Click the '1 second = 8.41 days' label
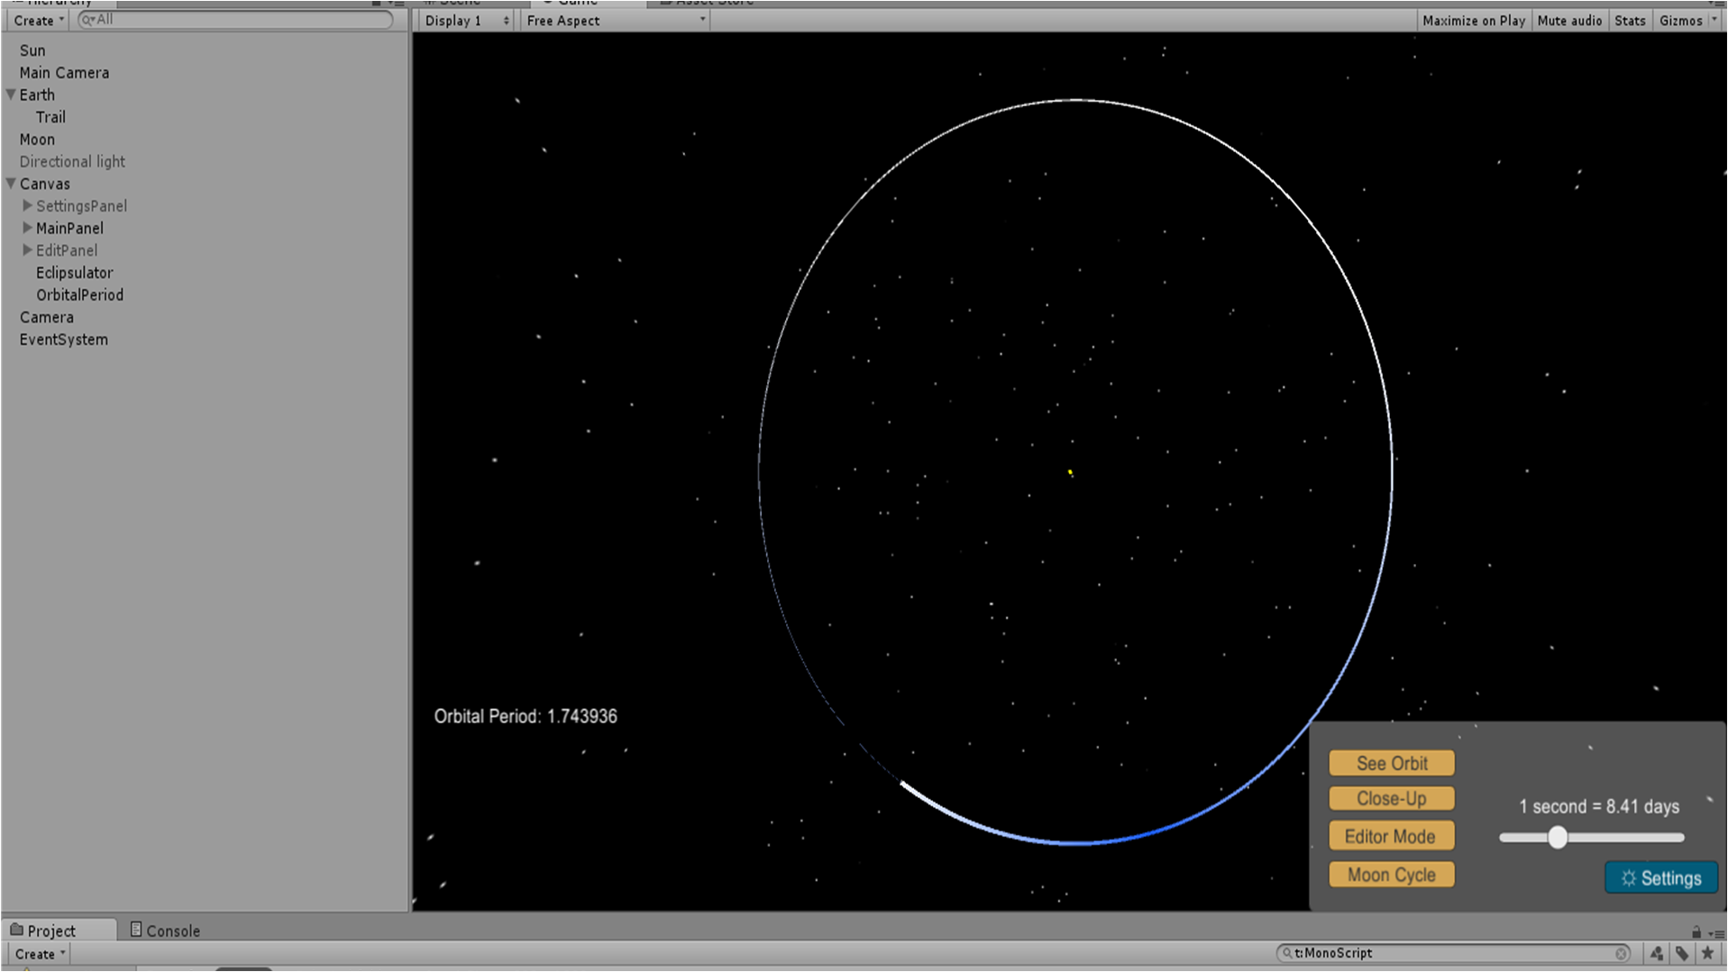 (1599, 806)
